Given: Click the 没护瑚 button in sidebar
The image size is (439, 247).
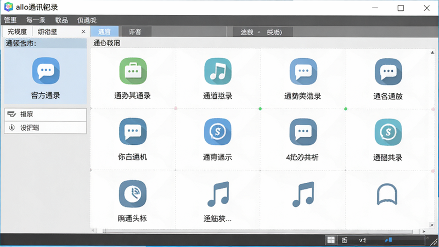Looking at the screenshot, I should [46, 128].
